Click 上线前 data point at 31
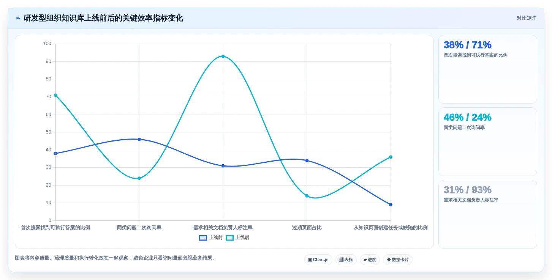 tap(223, 166)
